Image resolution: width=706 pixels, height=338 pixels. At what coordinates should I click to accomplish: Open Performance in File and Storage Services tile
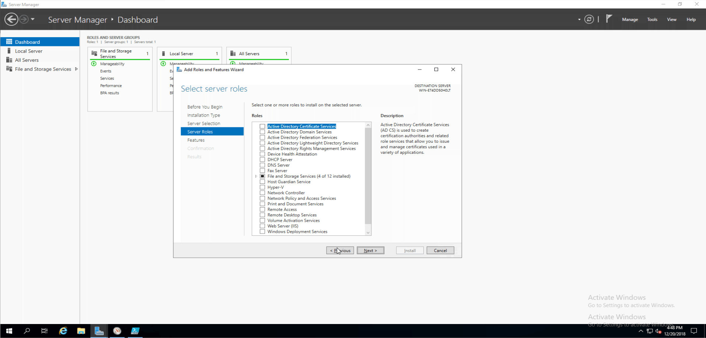111,86
